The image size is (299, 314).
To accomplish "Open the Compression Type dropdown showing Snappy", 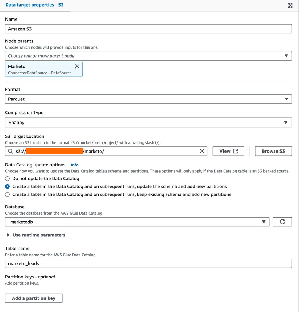I will click(x=148, y=122).
